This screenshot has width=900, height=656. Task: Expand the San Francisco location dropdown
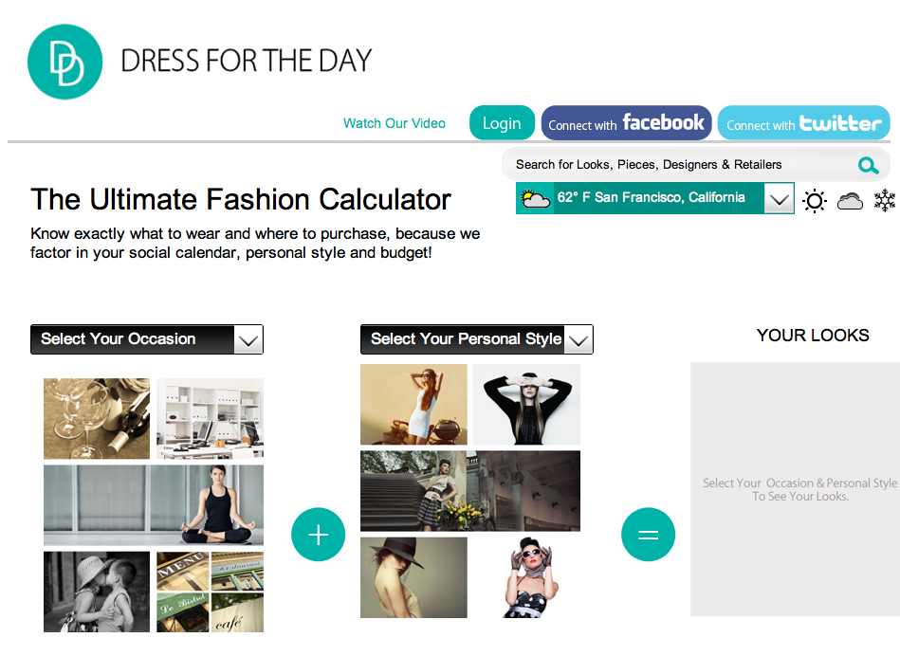[x=779, y=199]
